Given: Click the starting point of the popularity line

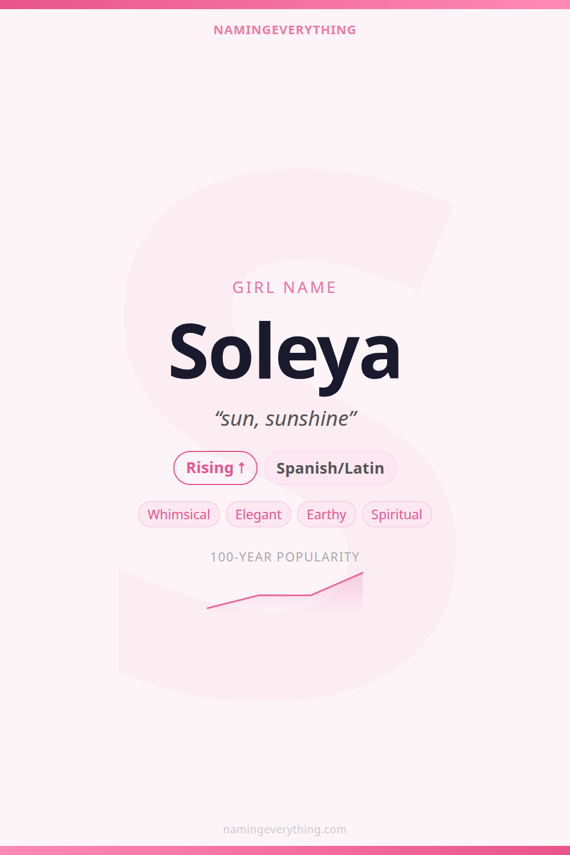Looking at the screenshot, I should coord(208,608).
